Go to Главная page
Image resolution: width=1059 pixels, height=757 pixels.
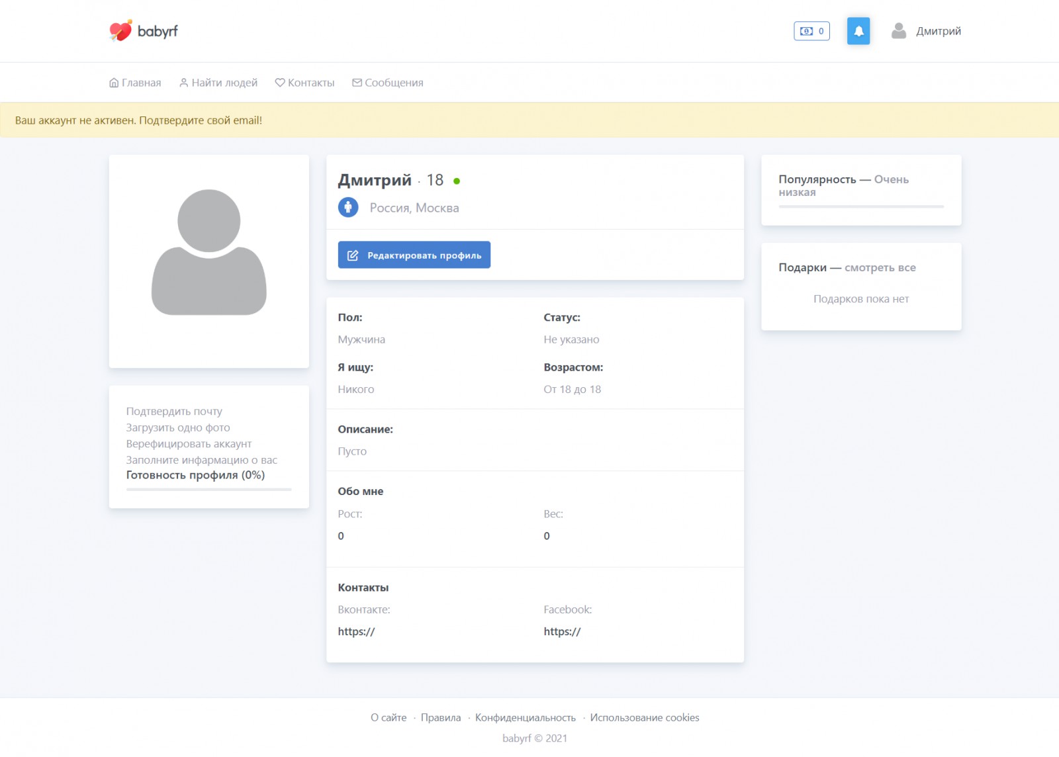coord(135,83)
